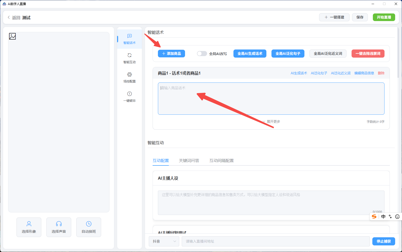Expand 展开更多 under product script
The image size is (402, 252).
pos(271,122)
